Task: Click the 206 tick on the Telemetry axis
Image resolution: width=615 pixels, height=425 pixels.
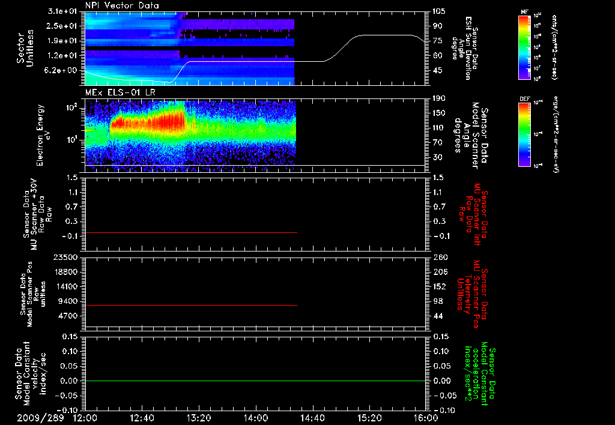Action: (439, 272)
